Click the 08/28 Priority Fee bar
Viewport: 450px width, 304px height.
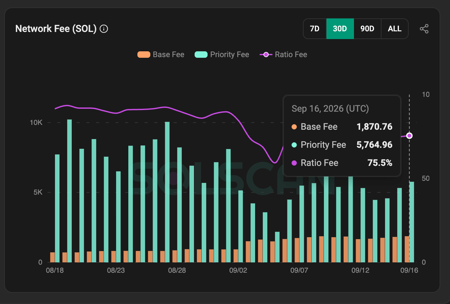pos(179,205)
